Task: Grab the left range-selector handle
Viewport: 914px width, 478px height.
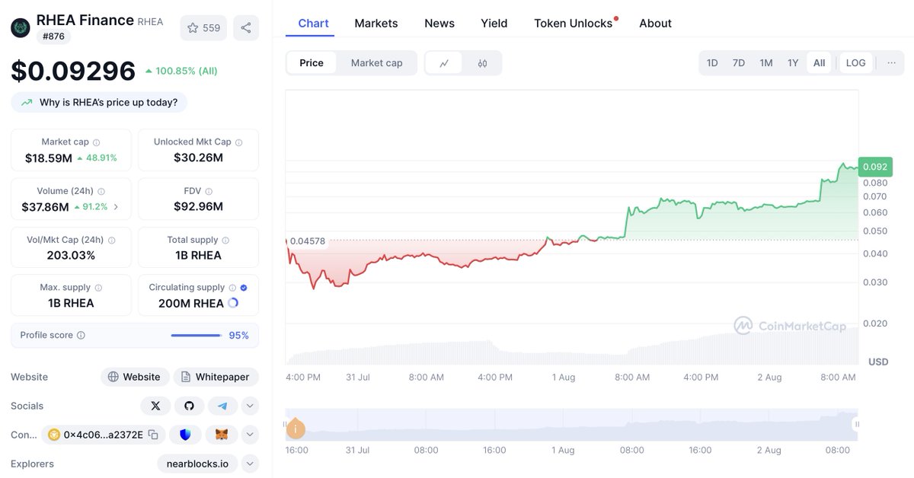Action: (286, 424)
